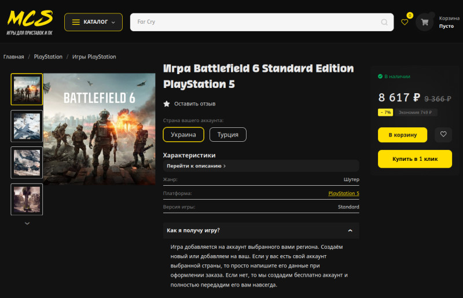This screenshot has height=298, width=463.
Task: Show more thumbnails with down chevron
Action: pyautogui.click(x=27, y=223)
